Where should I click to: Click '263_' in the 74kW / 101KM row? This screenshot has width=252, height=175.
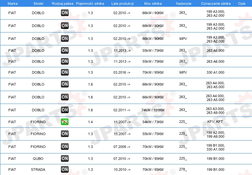pos(183,110)
